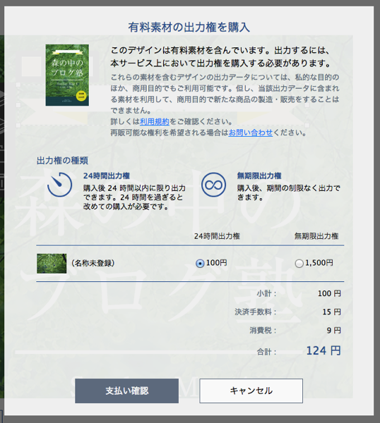Viewport: 380px width, 423px height.
Task: Select the 24時間出力権 100円 radio button
Action: (x=200, y=263)
